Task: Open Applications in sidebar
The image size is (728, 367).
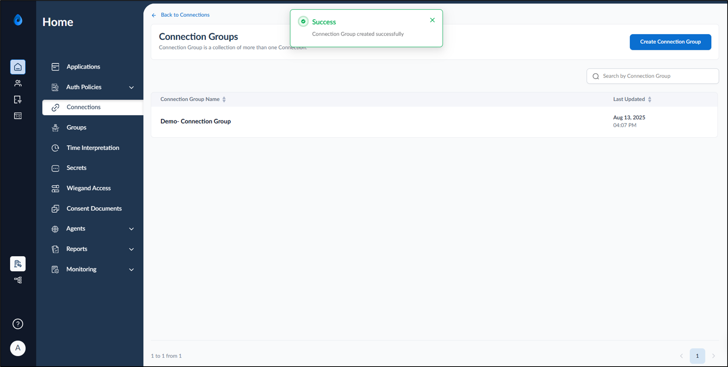Action: [x=83, y=67]
